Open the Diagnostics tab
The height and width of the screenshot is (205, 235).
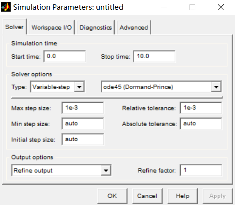pos(95,27)
